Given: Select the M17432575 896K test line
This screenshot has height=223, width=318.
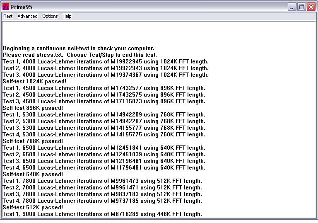Looking at the screenshot, I should [104, 95].
